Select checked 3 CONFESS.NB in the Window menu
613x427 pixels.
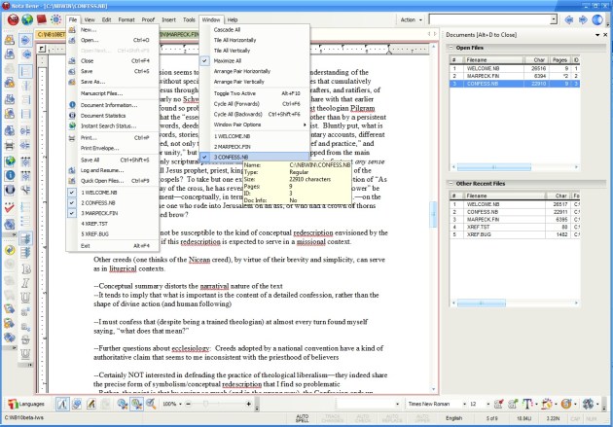(x=255, y=157)
